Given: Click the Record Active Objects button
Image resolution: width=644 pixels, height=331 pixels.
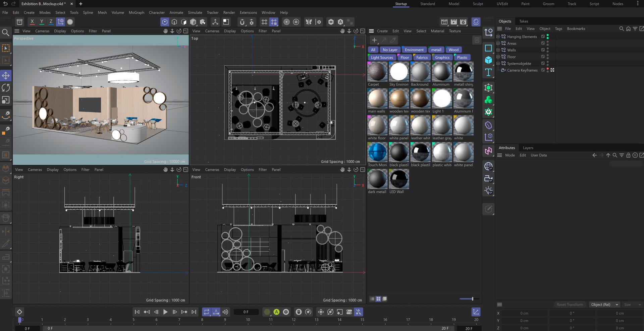Looking at the screenshot, I should (267, 312).
